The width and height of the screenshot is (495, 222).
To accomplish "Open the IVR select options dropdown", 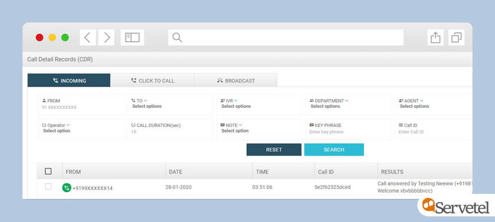I will [x=259, y=105].
